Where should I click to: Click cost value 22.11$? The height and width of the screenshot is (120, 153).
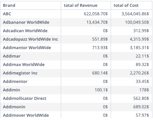point(142,56)
